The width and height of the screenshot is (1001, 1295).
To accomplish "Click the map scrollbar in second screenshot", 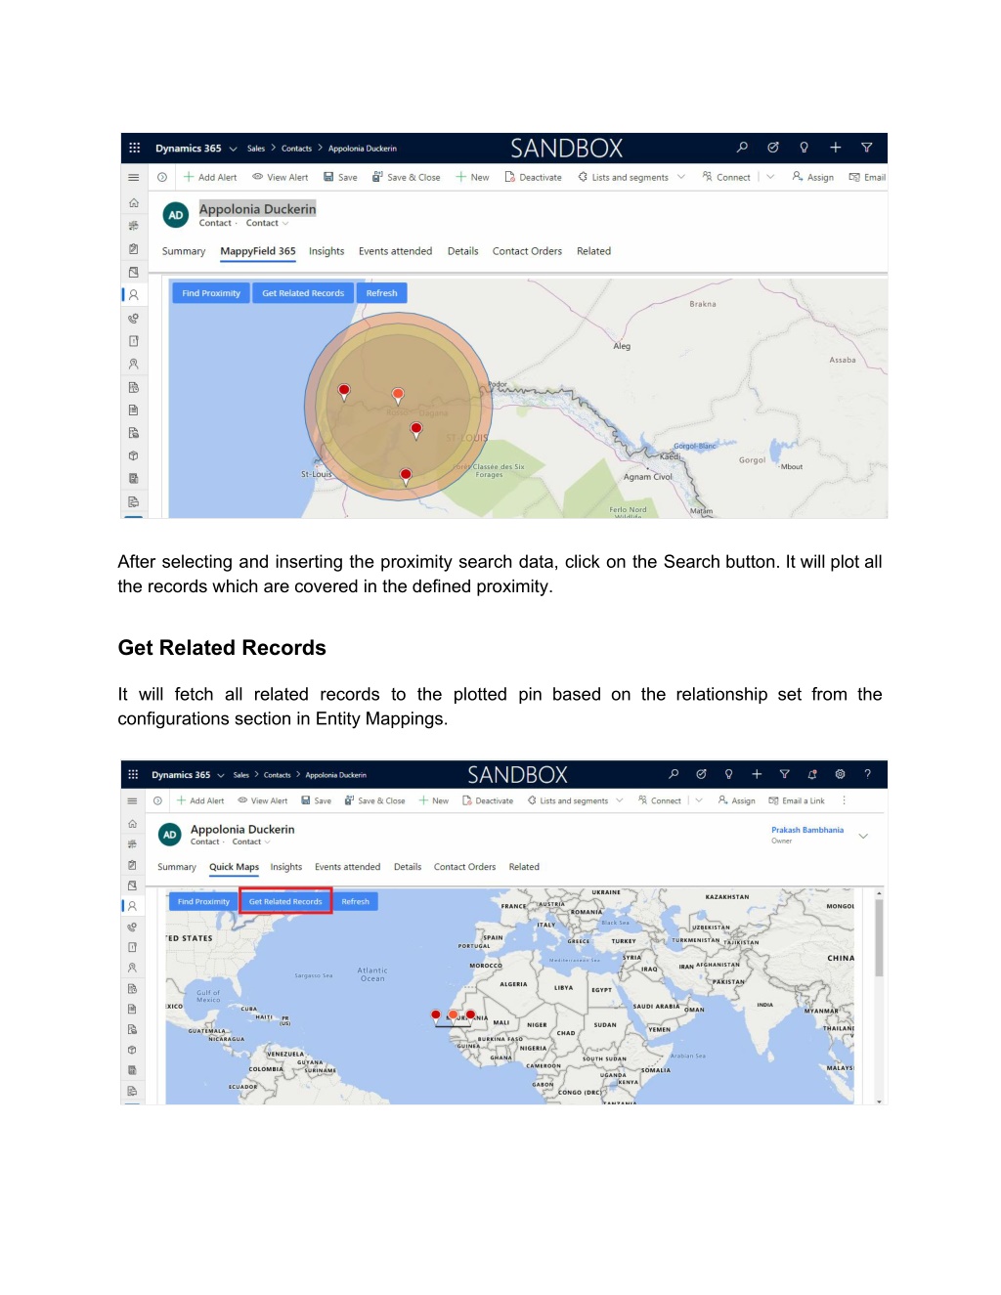I will tap(880, 938).
